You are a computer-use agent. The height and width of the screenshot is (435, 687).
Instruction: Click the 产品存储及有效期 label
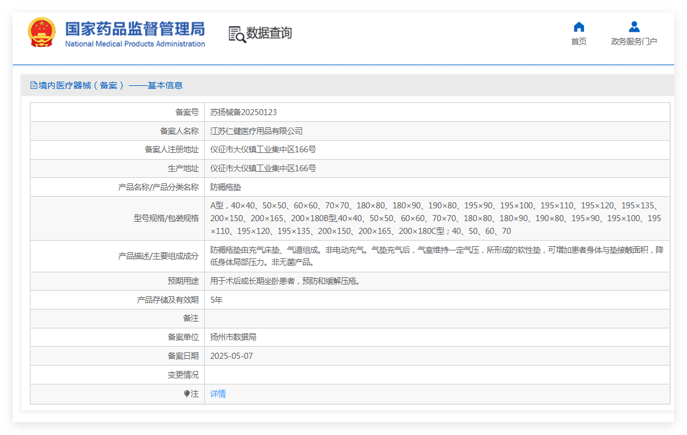[x=168, y=300]
